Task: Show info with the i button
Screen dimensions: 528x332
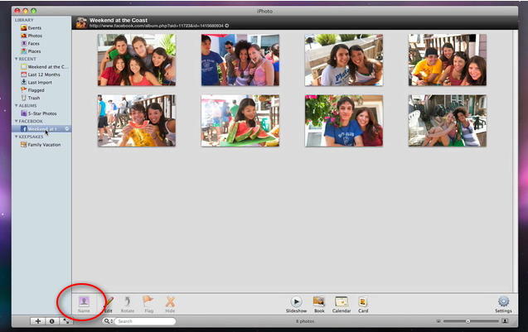Action: (x=52, y=321)
